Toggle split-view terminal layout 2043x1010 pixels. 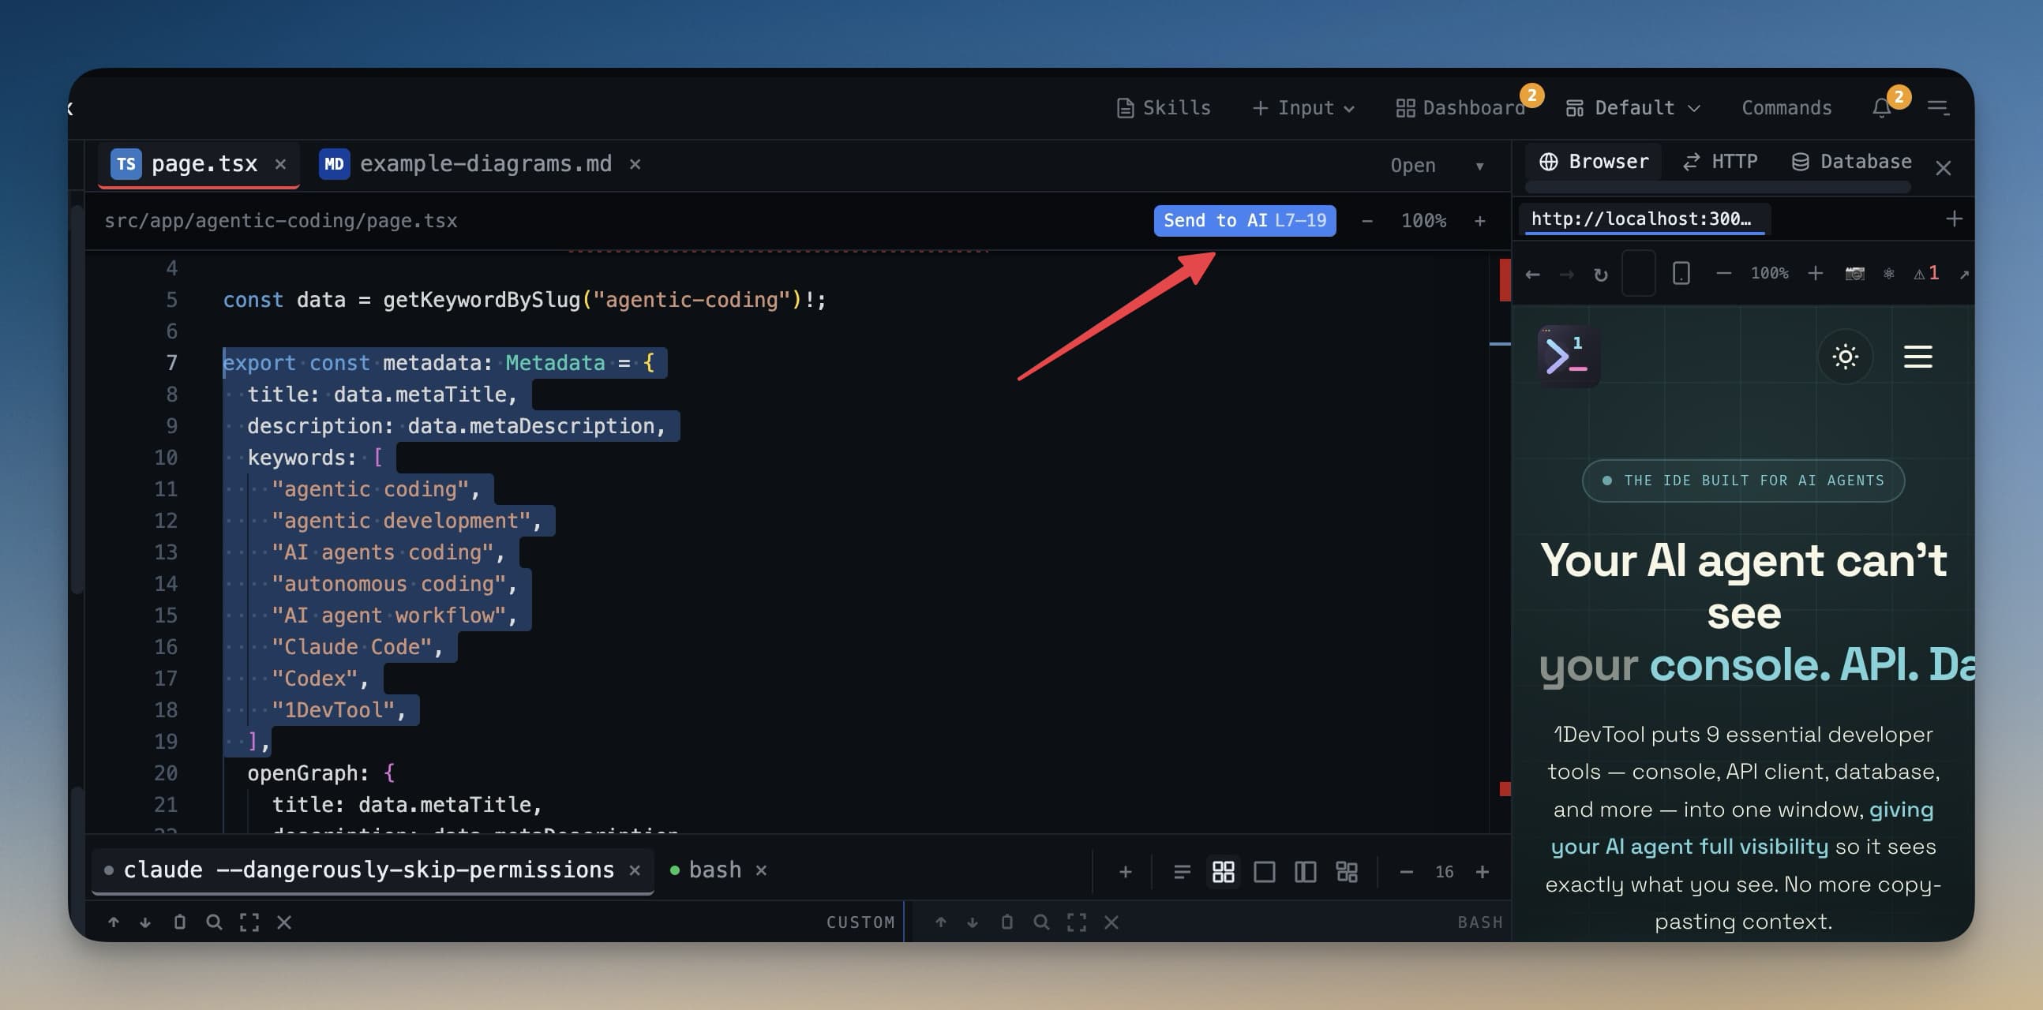tap(1306, 871)
